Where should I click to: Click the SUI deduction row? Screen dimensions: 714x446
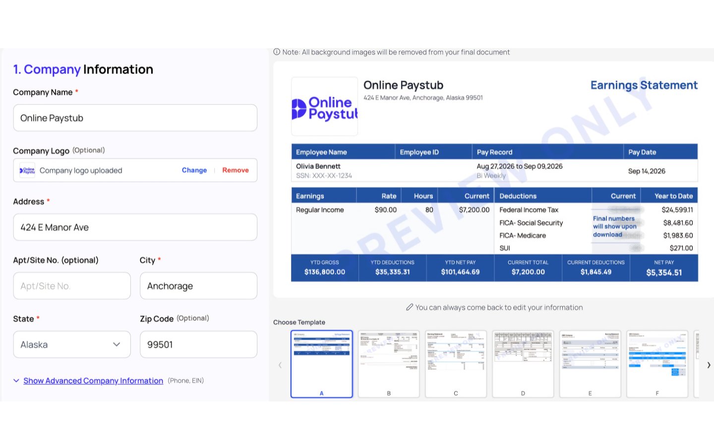(x=596, y=248)
